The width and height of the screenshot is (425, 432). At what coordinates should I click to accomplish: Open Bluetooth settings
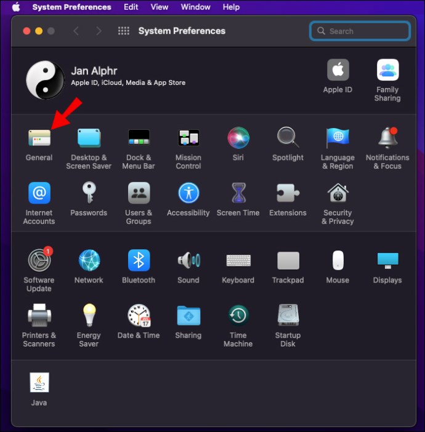(x=139, y=260)
